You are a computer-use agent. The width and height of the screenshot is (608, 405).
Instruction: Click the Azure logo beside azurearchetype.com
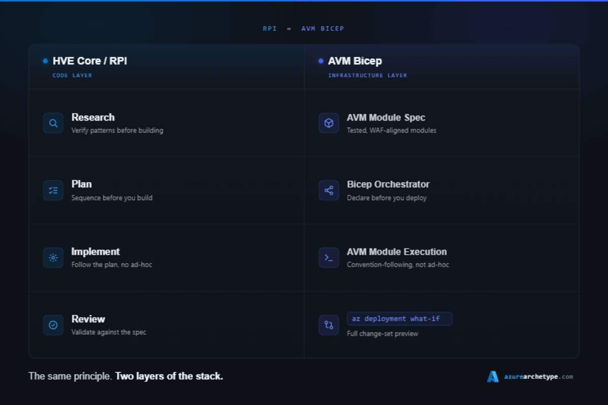coord(493,377)
